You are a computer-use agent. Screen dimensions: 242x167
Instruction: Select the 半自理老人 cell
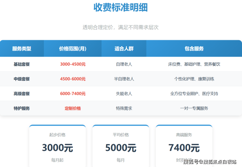click(124, 79)
